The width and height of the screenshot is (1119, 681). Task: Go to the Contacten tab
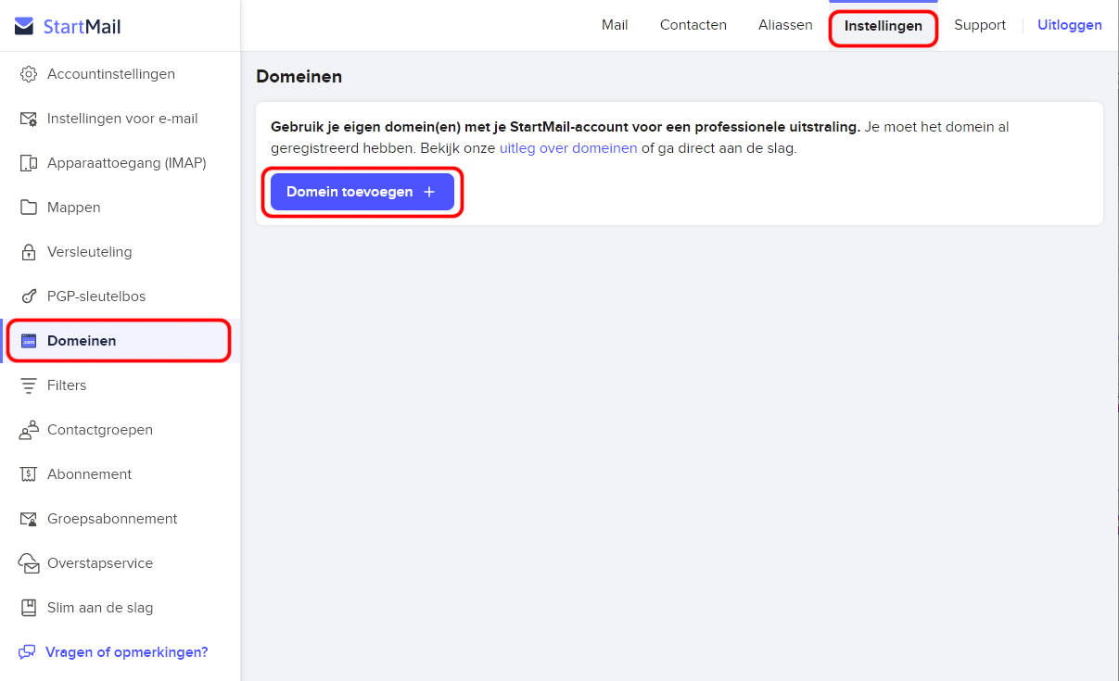tap(693, 25)
